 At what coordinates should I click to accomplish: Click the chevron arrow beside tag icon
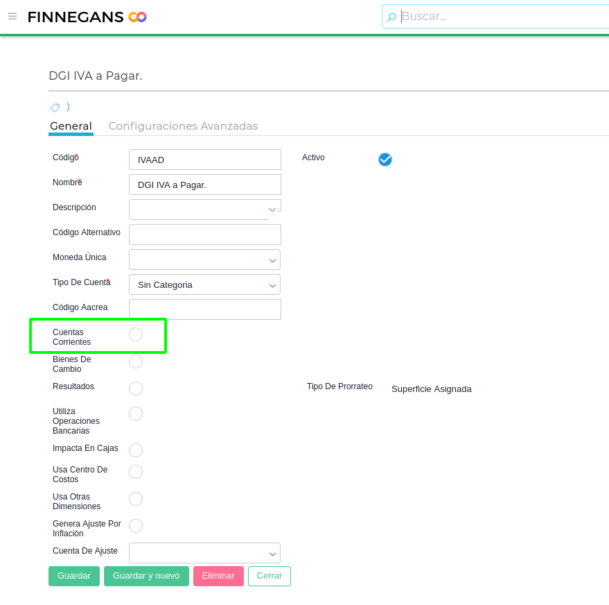tap(68, 107)
